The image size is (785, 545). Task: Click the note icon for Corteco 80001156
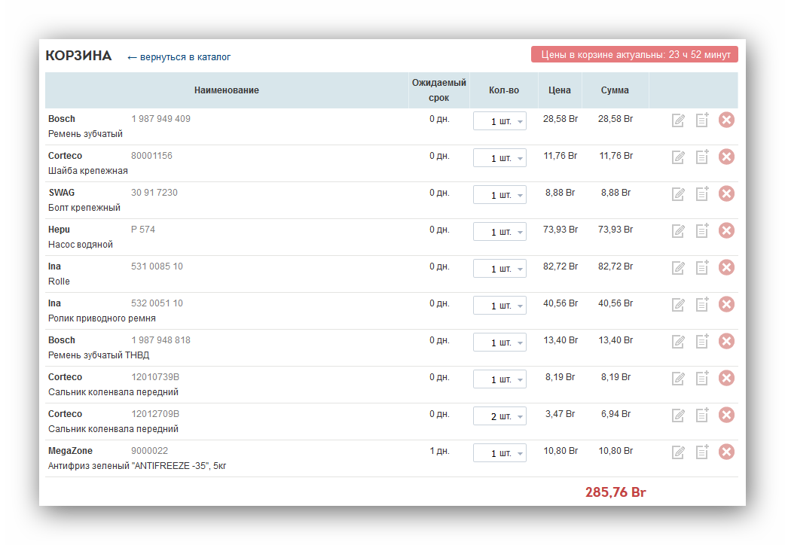click(702, 157)
